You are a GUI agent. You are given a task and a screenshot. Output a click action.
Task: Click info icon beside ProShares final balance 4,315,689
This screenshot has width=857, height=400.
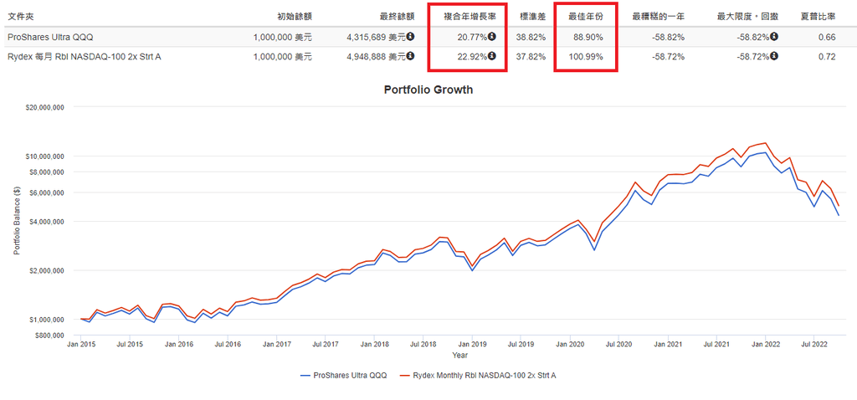pos(410,37)
